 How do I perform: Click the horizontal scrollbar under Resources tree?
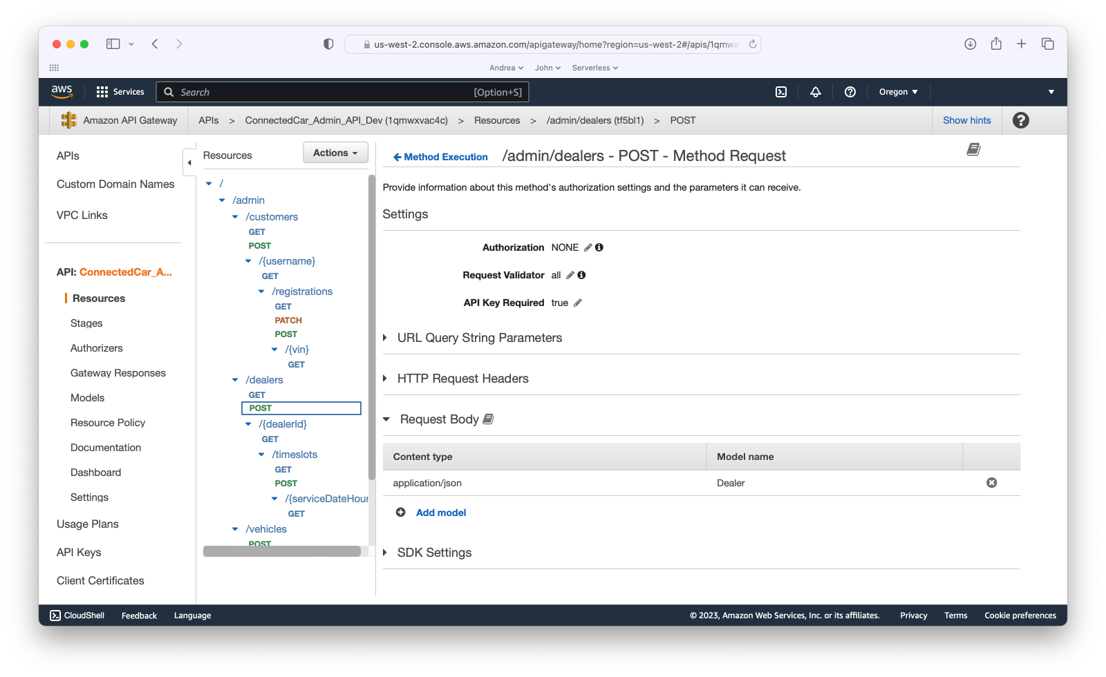pos(282,551)
